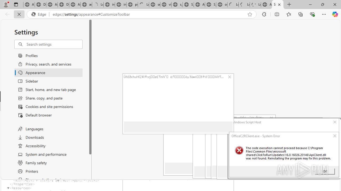This screenshot has width=341, height=191.
Task: Open Settings and more ellipsis menu
Action: (324, 14)
